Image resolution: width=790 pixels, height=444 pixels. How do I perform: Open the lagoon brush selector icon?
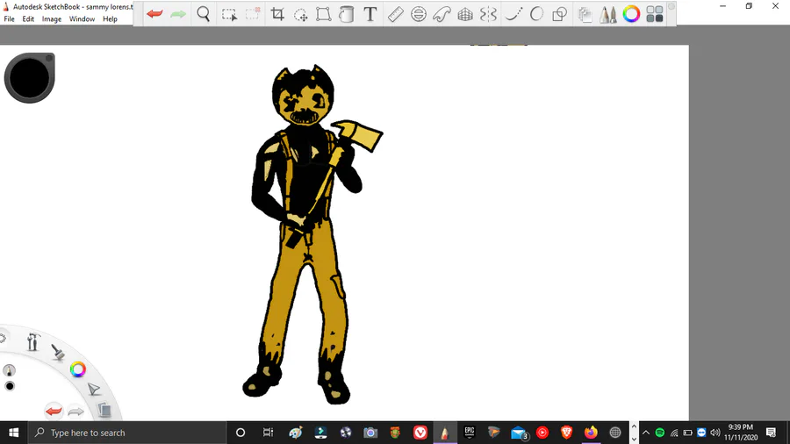pyautogui.click(x=58, y=352)
